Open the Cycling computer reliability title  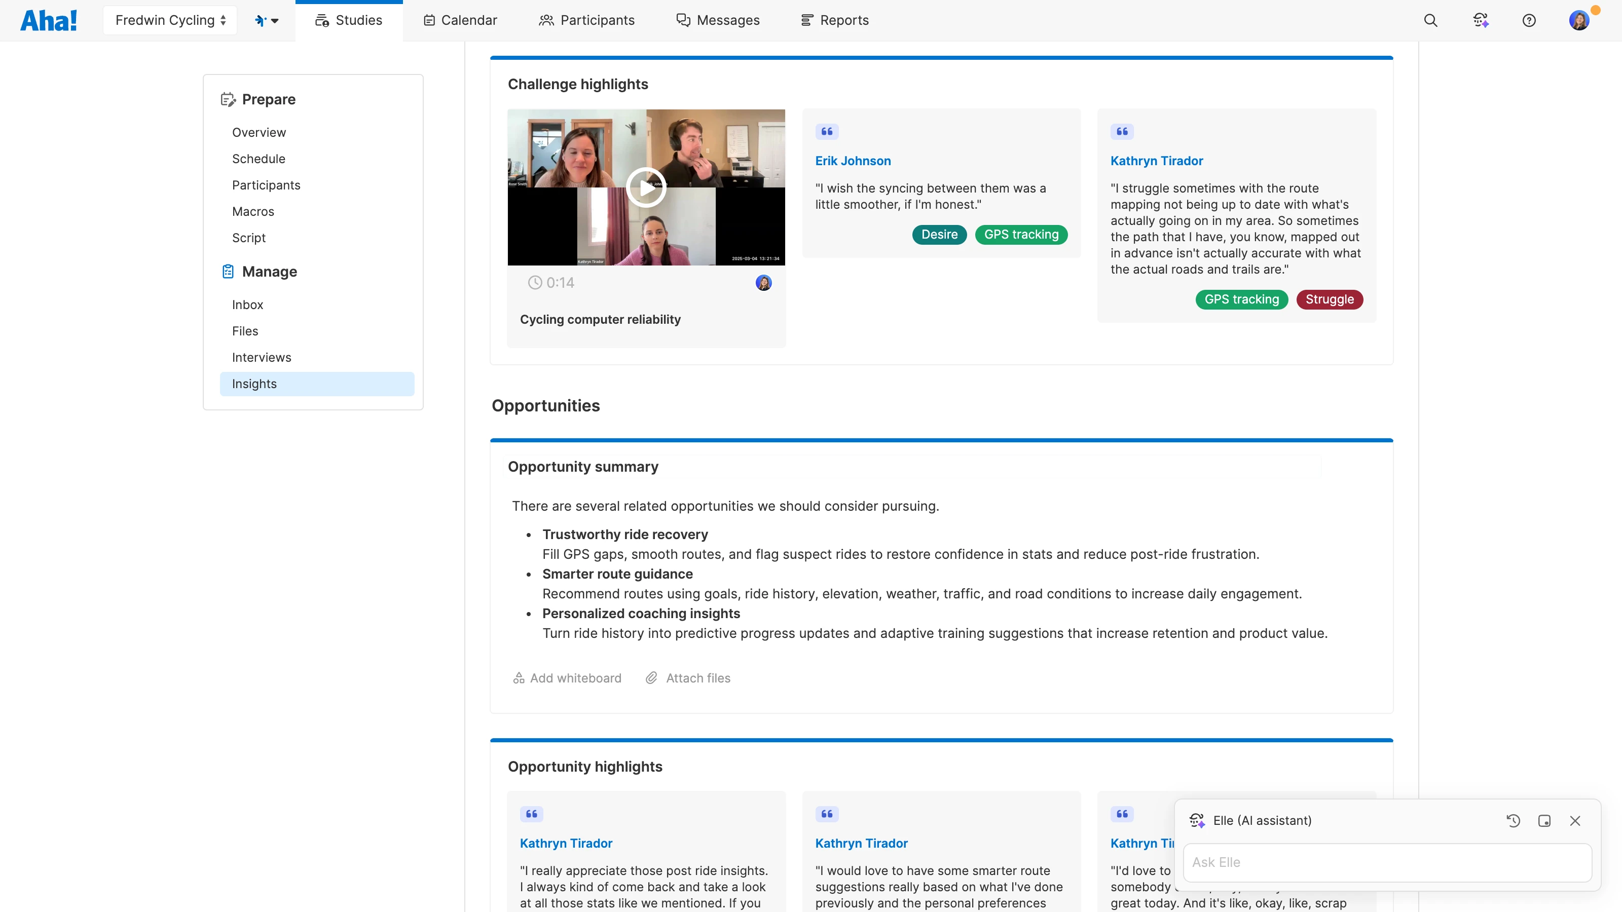(x=600, y=319)
